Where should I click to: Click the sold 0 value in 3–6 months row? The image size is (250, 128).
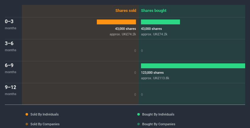[x=135, y=51]
